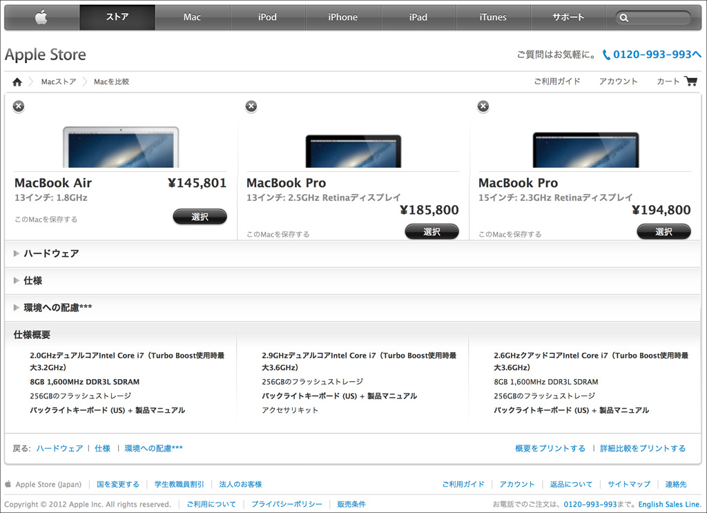The image size is (707, 513).
Task: Click the カート link text
Action: pos(668,81)
